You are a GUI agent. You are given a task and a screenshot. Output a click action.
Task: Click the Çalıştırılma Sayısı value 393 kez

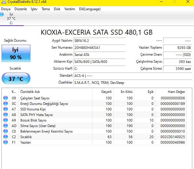pos(177,61)
